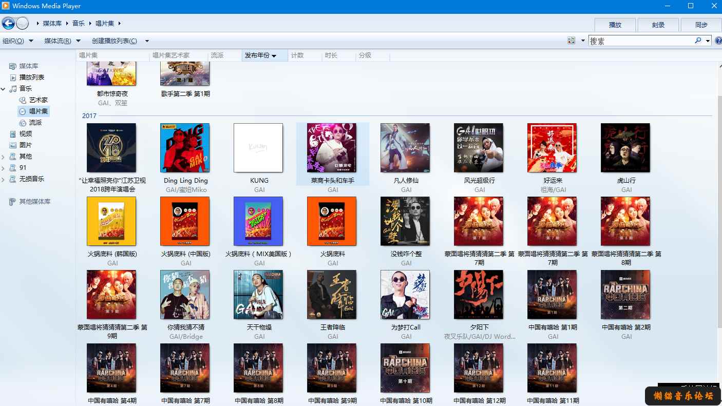Select 视频 in the navigation pane

click(26, 134)
